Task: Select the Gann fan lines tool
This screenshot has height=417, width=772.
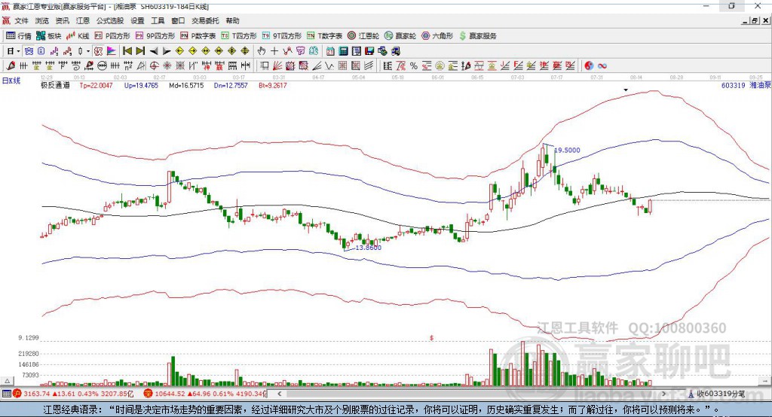Action: point(277,66)
